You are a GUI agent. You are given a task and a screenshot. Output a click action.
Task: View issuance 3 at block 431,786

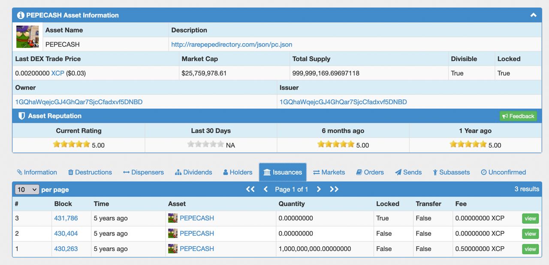530,218
